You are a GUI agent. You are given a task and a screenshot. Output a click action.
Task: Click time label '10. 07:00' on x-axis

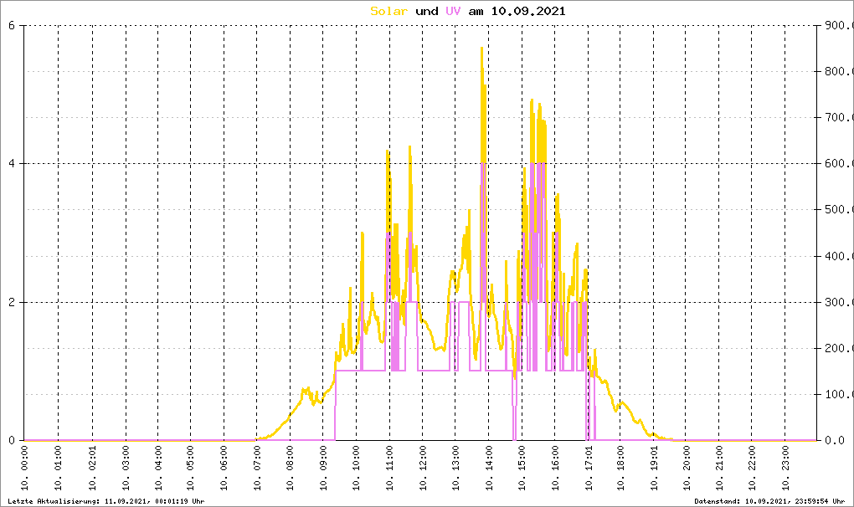[257, 468]
